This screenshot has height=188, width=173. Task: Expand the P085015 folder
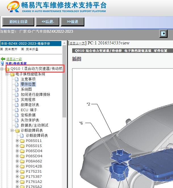coord(17,146)
